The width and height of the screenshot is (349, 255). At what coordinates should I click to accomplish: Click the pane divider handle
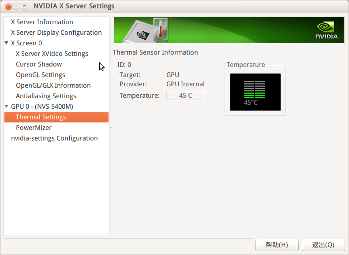111,126
